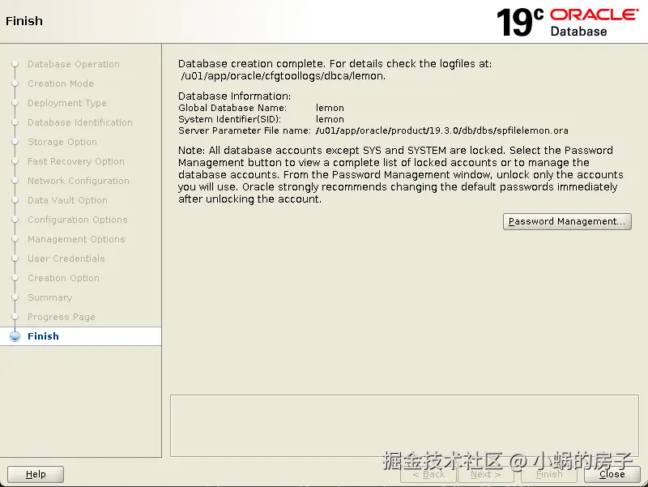Viewport: 648px width, 487px height.
Task: Select the Progress Page step
Action: (62, 317)
